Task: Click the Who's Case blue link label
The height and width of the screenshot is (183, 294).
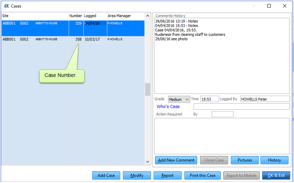Action: pyautogui.click(x=168, y=106)
